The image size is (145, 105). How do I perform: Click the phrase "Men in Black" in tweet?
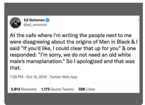tap(114, 42)
